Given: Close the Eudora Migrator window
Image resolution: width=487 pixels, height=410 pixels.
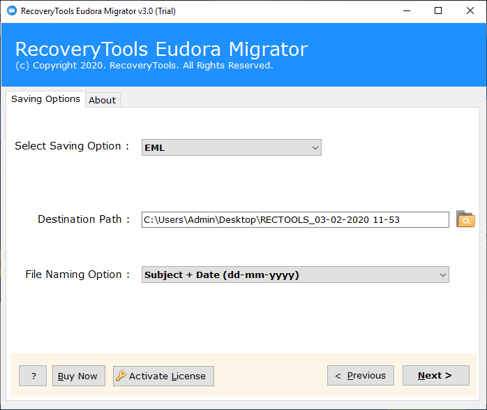Looking at the screenshot, I should [x=470, y=11].
